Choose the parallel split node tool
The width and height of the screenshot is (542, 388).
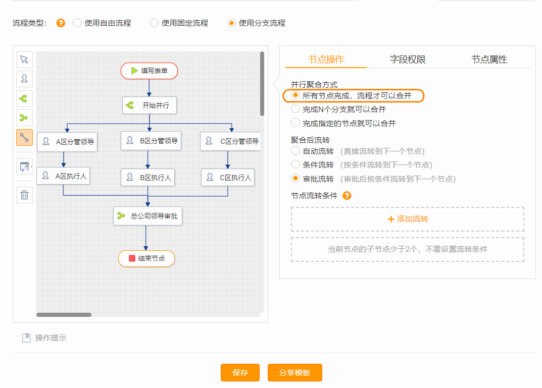coord(24,99)
